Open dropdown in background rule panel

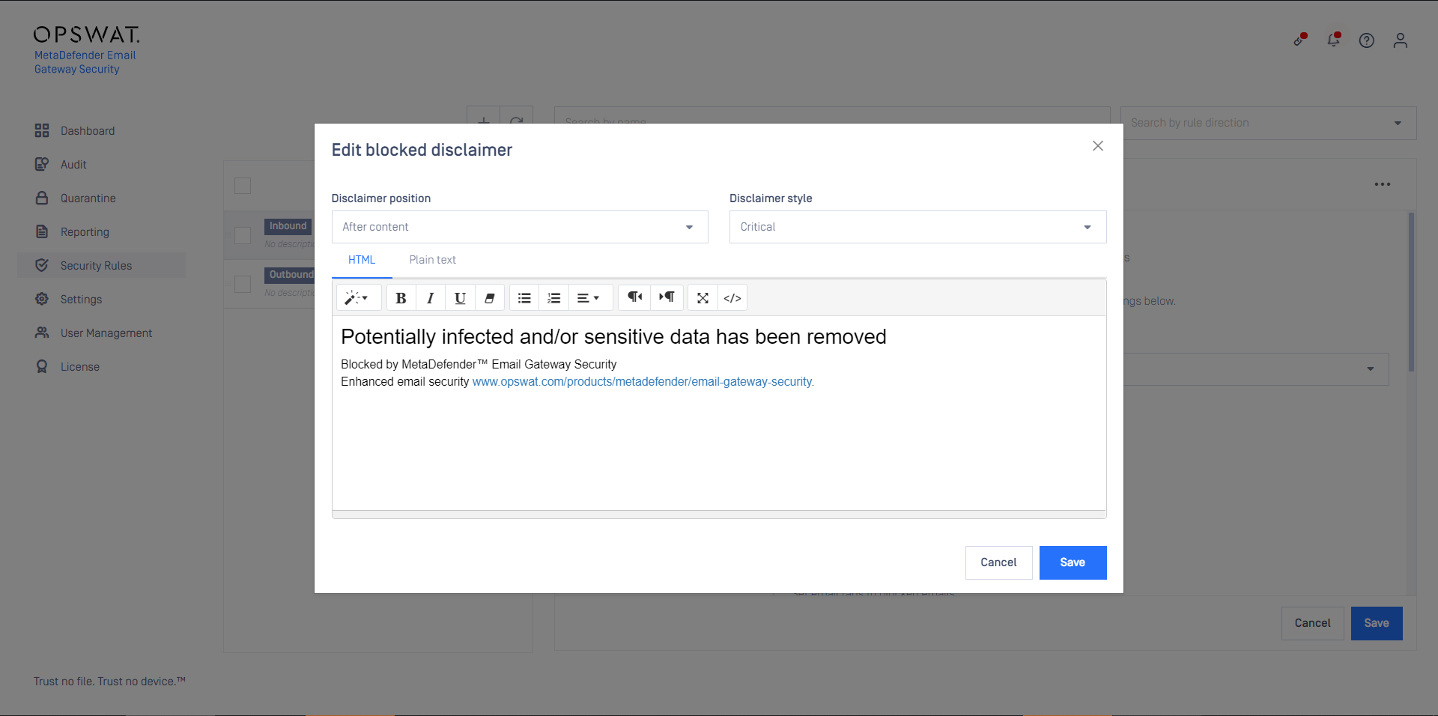click(x=1257, y=369)
